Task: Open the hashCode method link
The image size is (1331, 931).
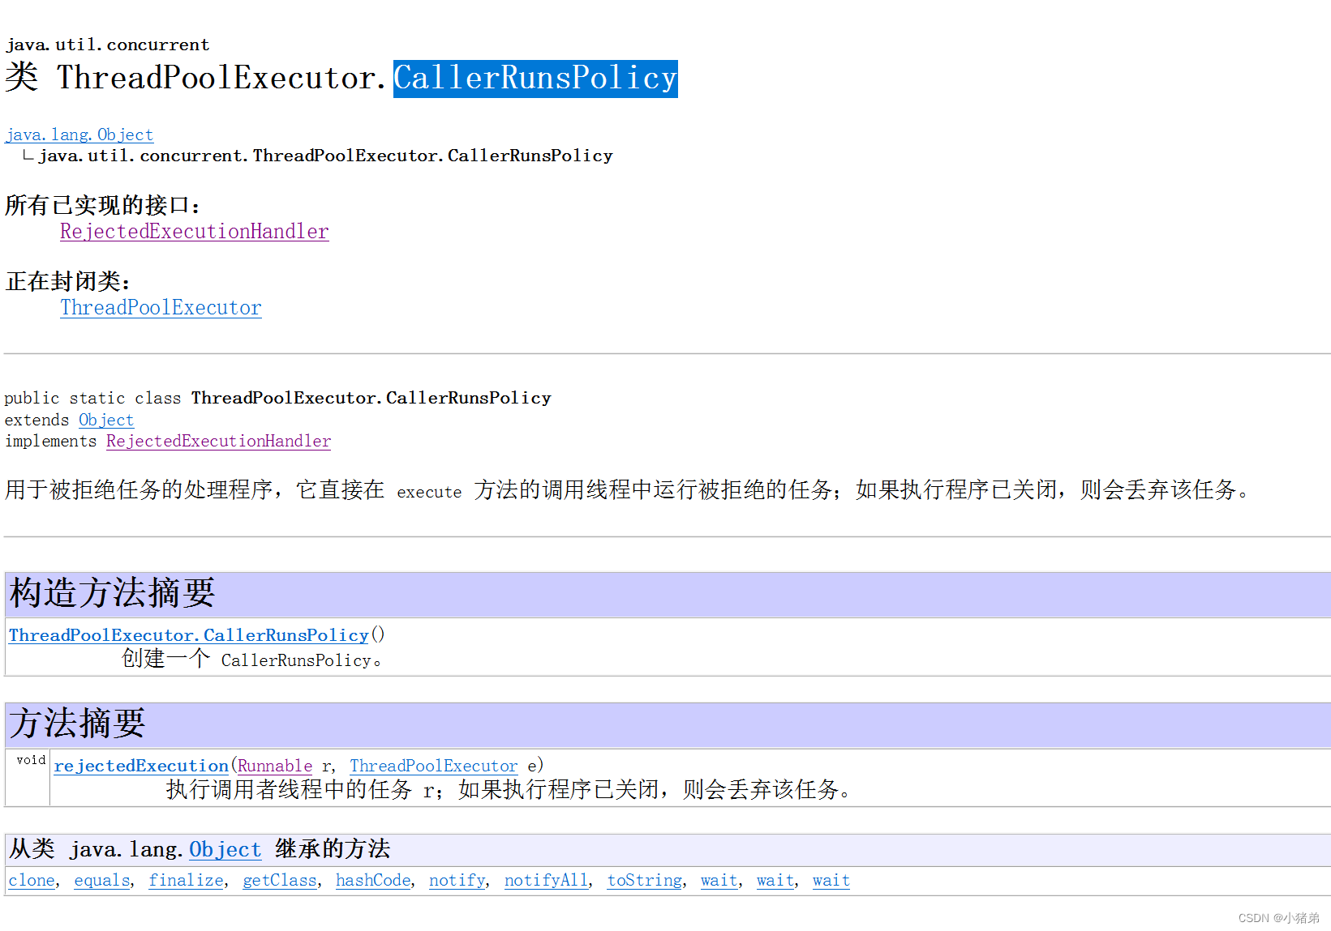Action: click(x=373, y=880)
